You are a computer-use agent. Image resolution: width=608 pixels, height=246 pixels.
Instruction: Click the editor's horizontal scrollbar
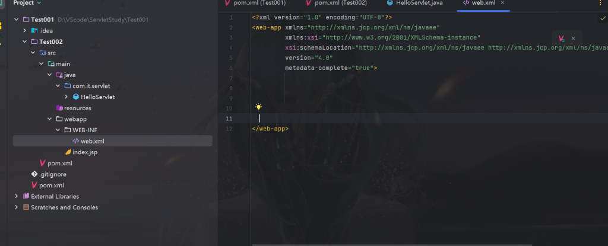click(356, 244)
